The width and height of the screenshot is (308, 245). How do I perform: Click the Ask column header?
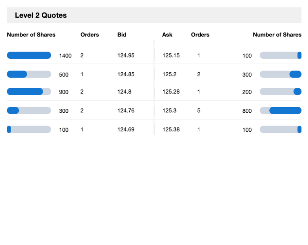167,35
